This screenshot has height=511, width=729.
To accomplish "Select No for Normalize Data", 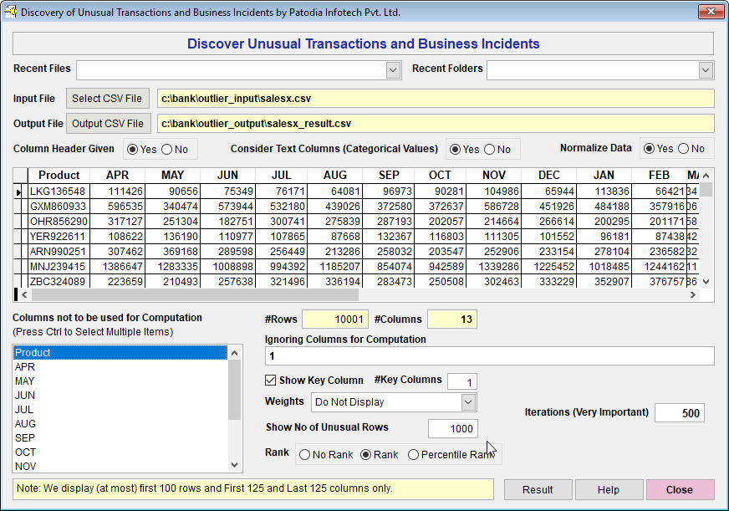I will pyautogui.click(x=684, y=149).
